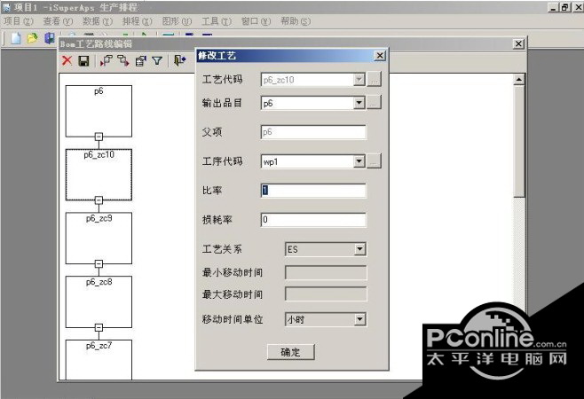This screenshot has width=584, height=399.
Task: Open the properties icon in Bom toolbar
Action: [x=141, y=60]
